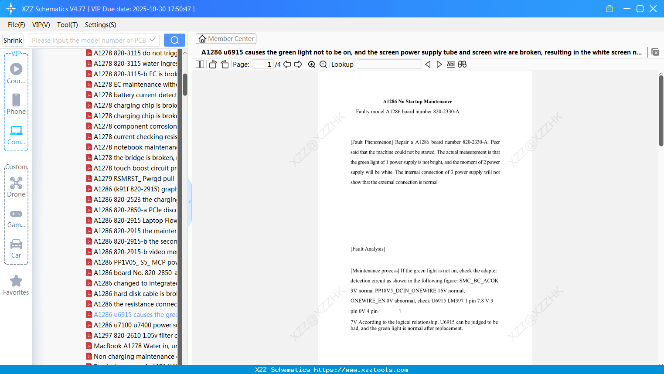Toggle the Abi text option icon
The height and width of the screenshot is (374, 664).
click(x=451, y=64)
